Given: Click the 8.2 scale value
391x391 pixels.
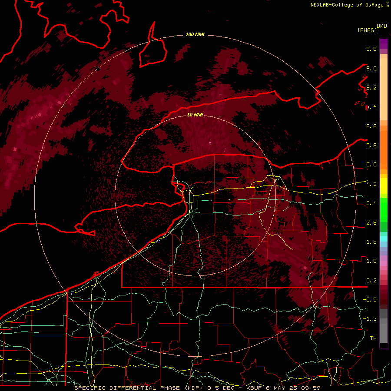Looking at the screenshot, I should point(371,87).
